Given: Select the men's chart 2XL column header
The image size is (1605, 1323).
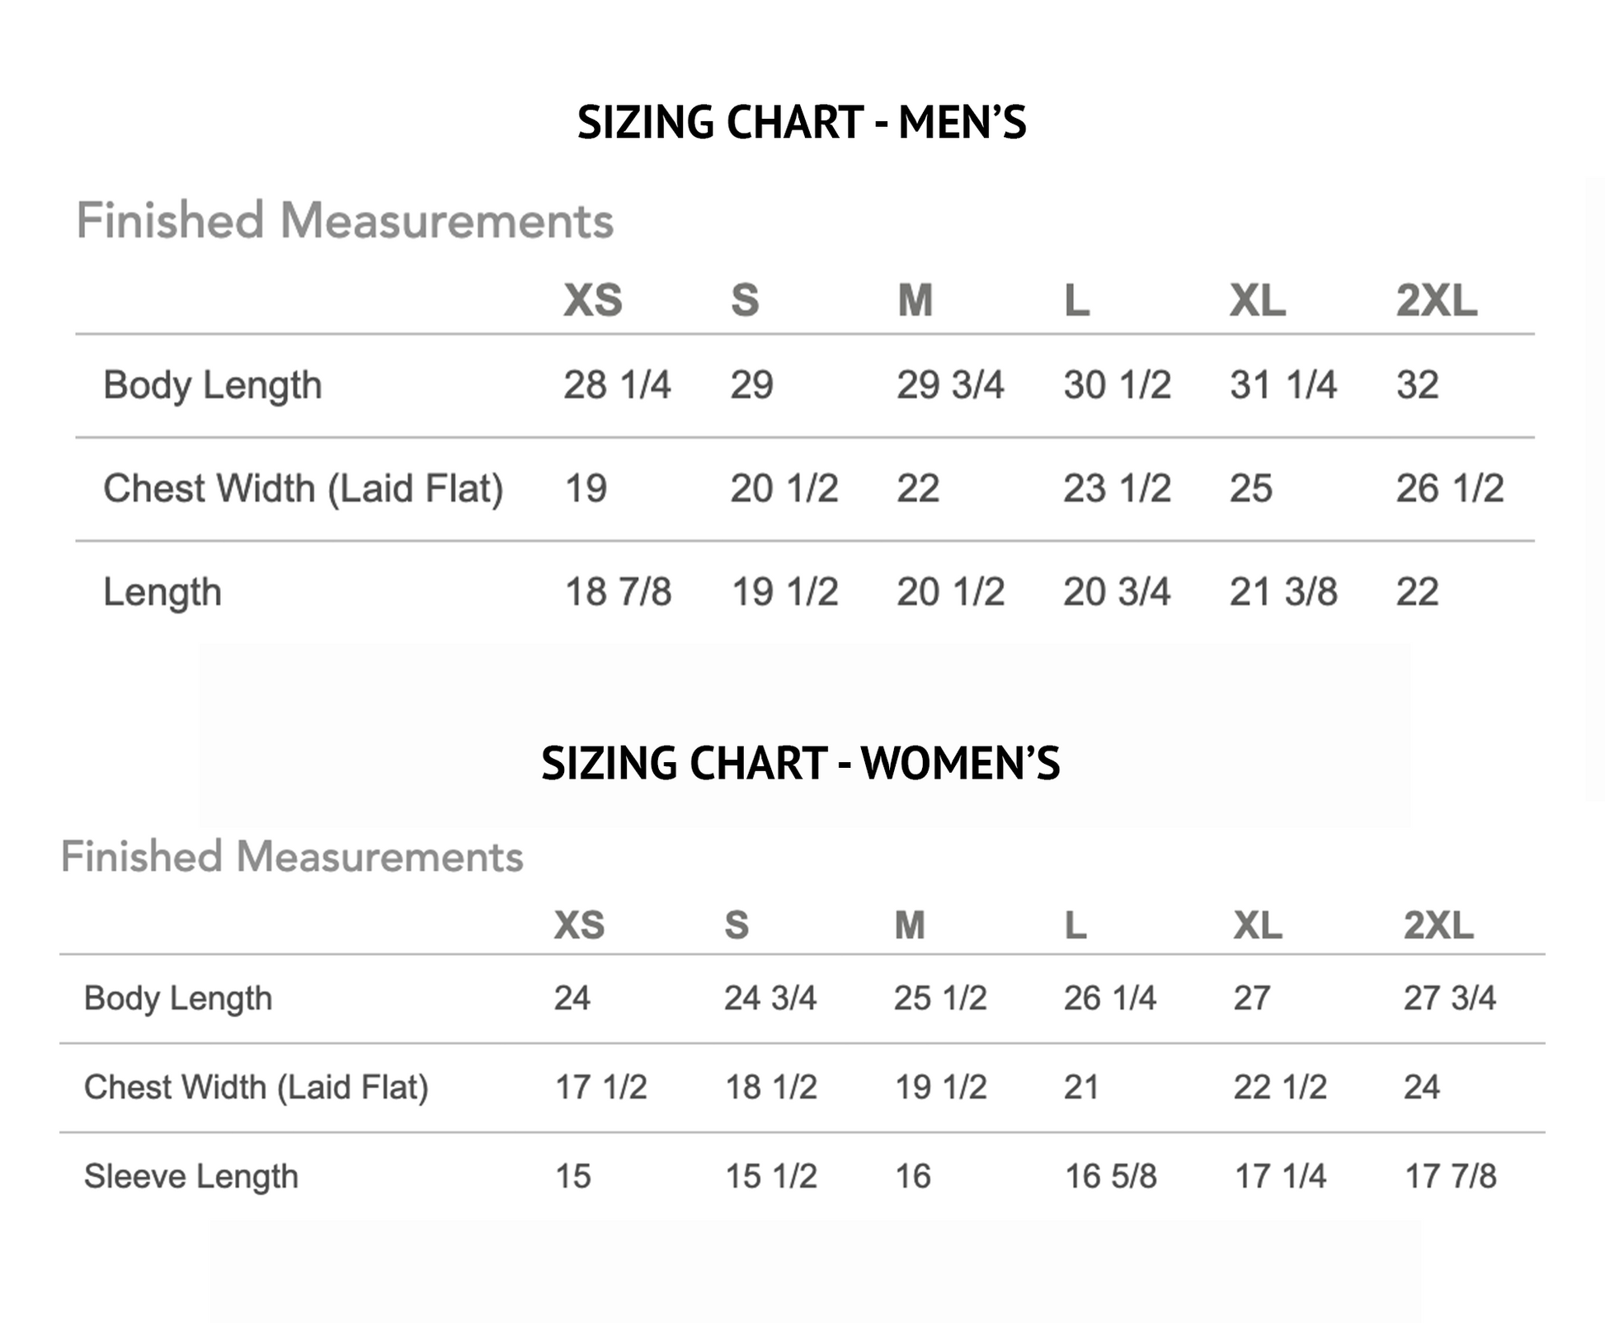Looking at the screenshot, I should click(x=1436, y=300).
